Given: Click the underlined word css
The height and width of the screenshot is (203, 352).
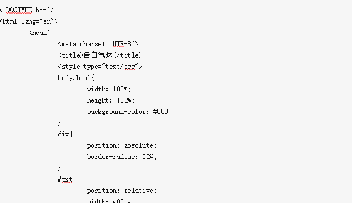Looking at the screenshot, I should (x=130, y=67).
